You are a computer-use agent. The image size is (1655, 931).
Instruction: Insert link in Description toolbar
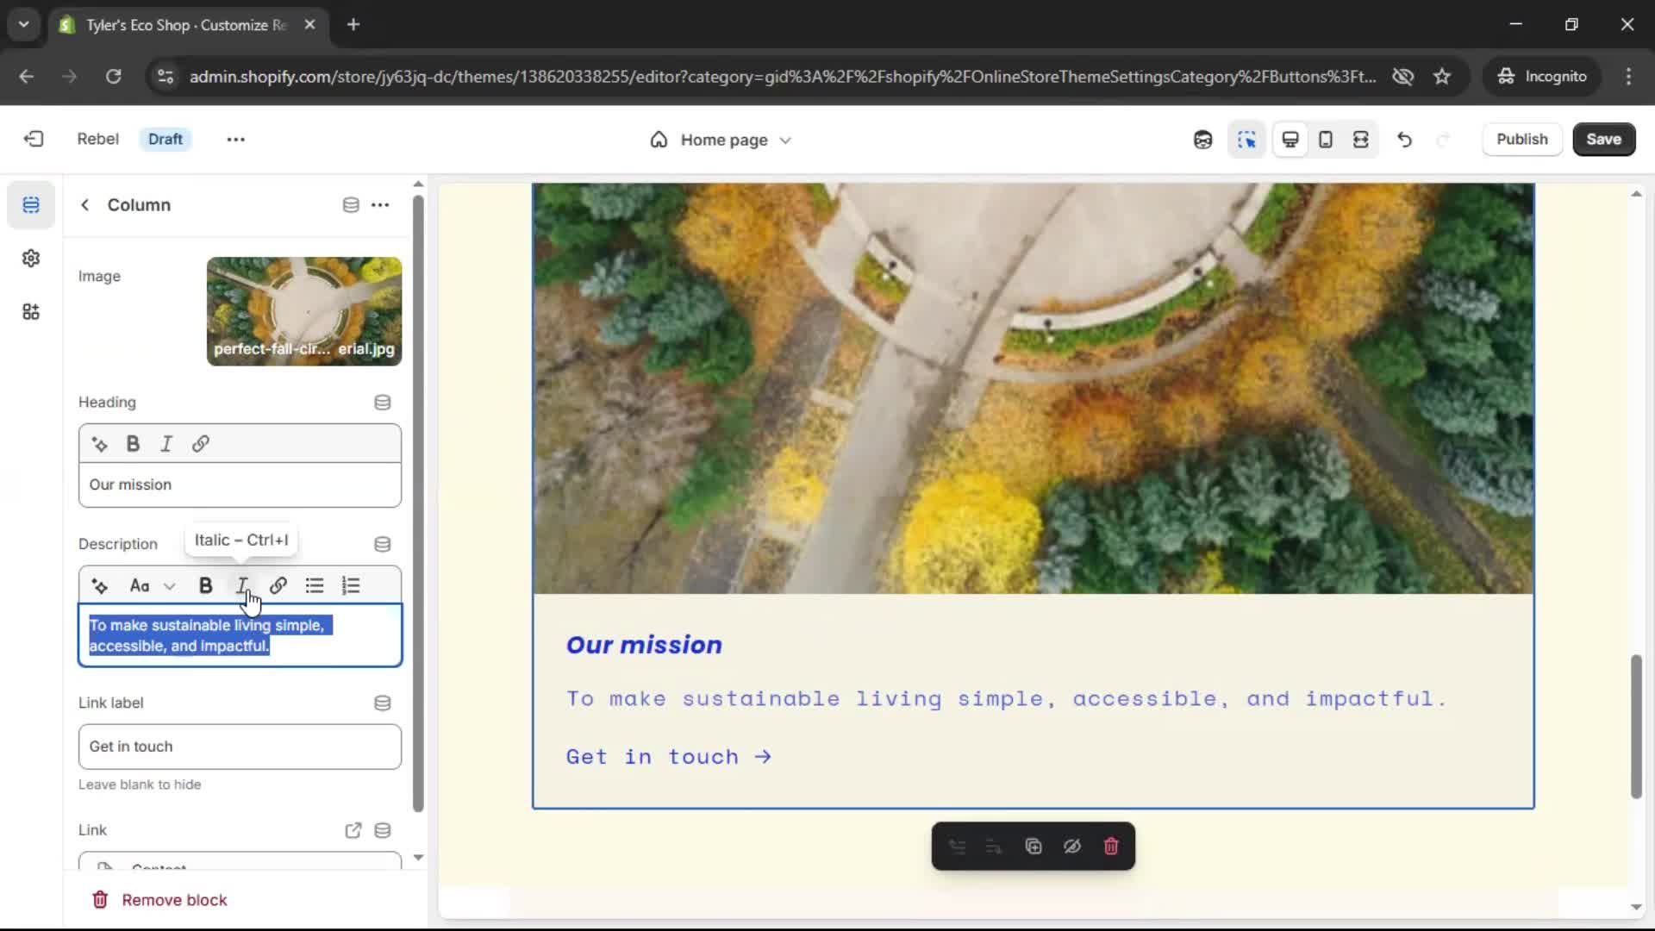[x=278, y=585]
